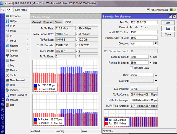Open the Direction dropdown arrow

[x=156, y=43]
